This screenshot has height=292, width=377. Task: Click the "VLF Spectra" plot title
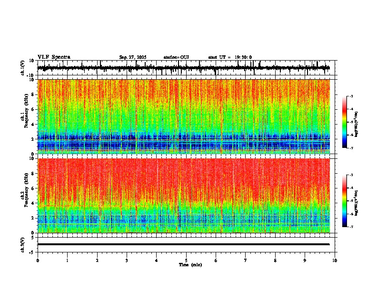click(x=54, y=57)
